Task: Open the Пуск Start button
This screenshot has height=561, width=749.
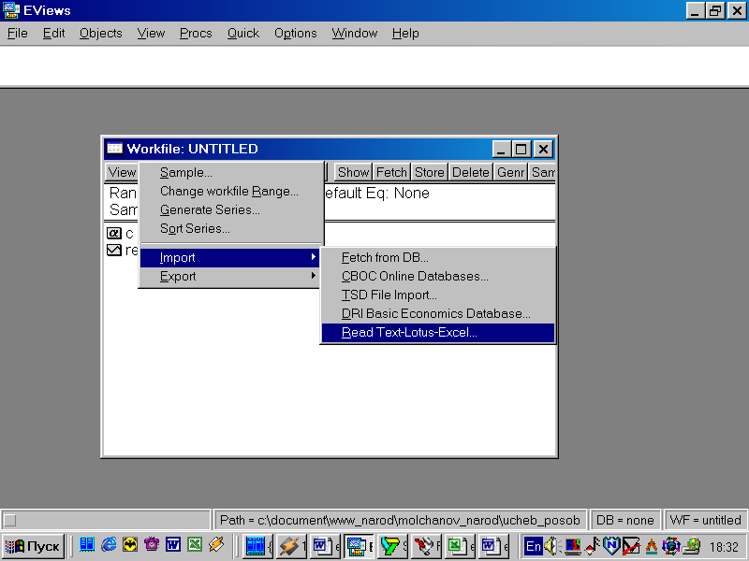Action: click(33, 546)
